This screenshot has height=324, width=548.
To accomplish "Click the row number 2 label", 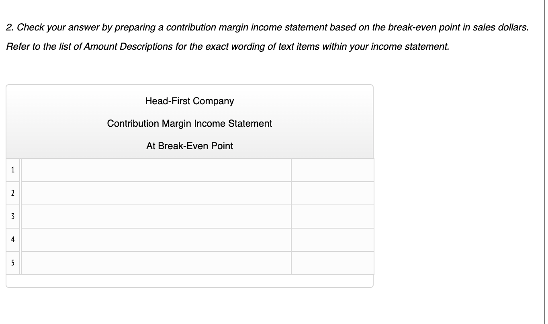I will click(x=13, y=193).
